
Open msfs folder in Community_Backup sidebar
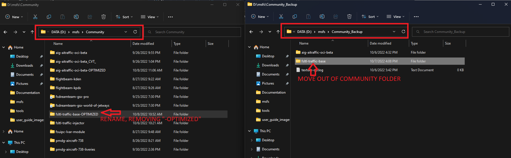(x=265, y=102)
